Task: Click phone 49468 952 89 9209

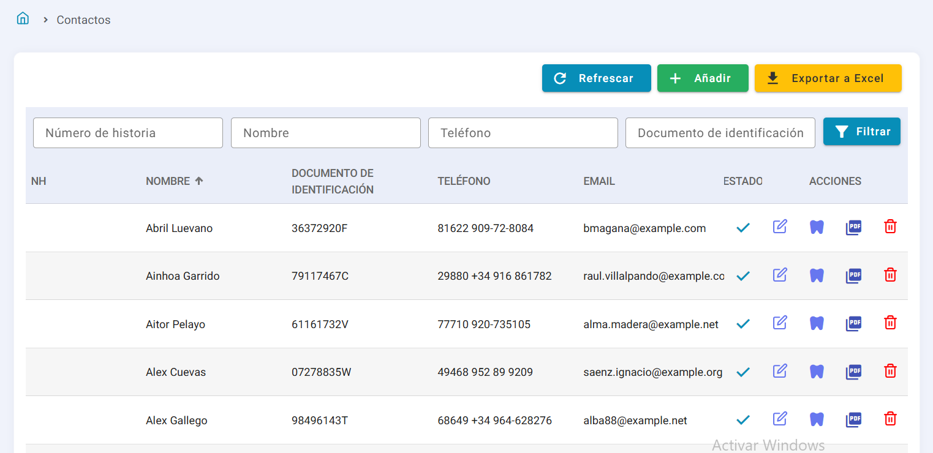Action: [x=485, y=372]
